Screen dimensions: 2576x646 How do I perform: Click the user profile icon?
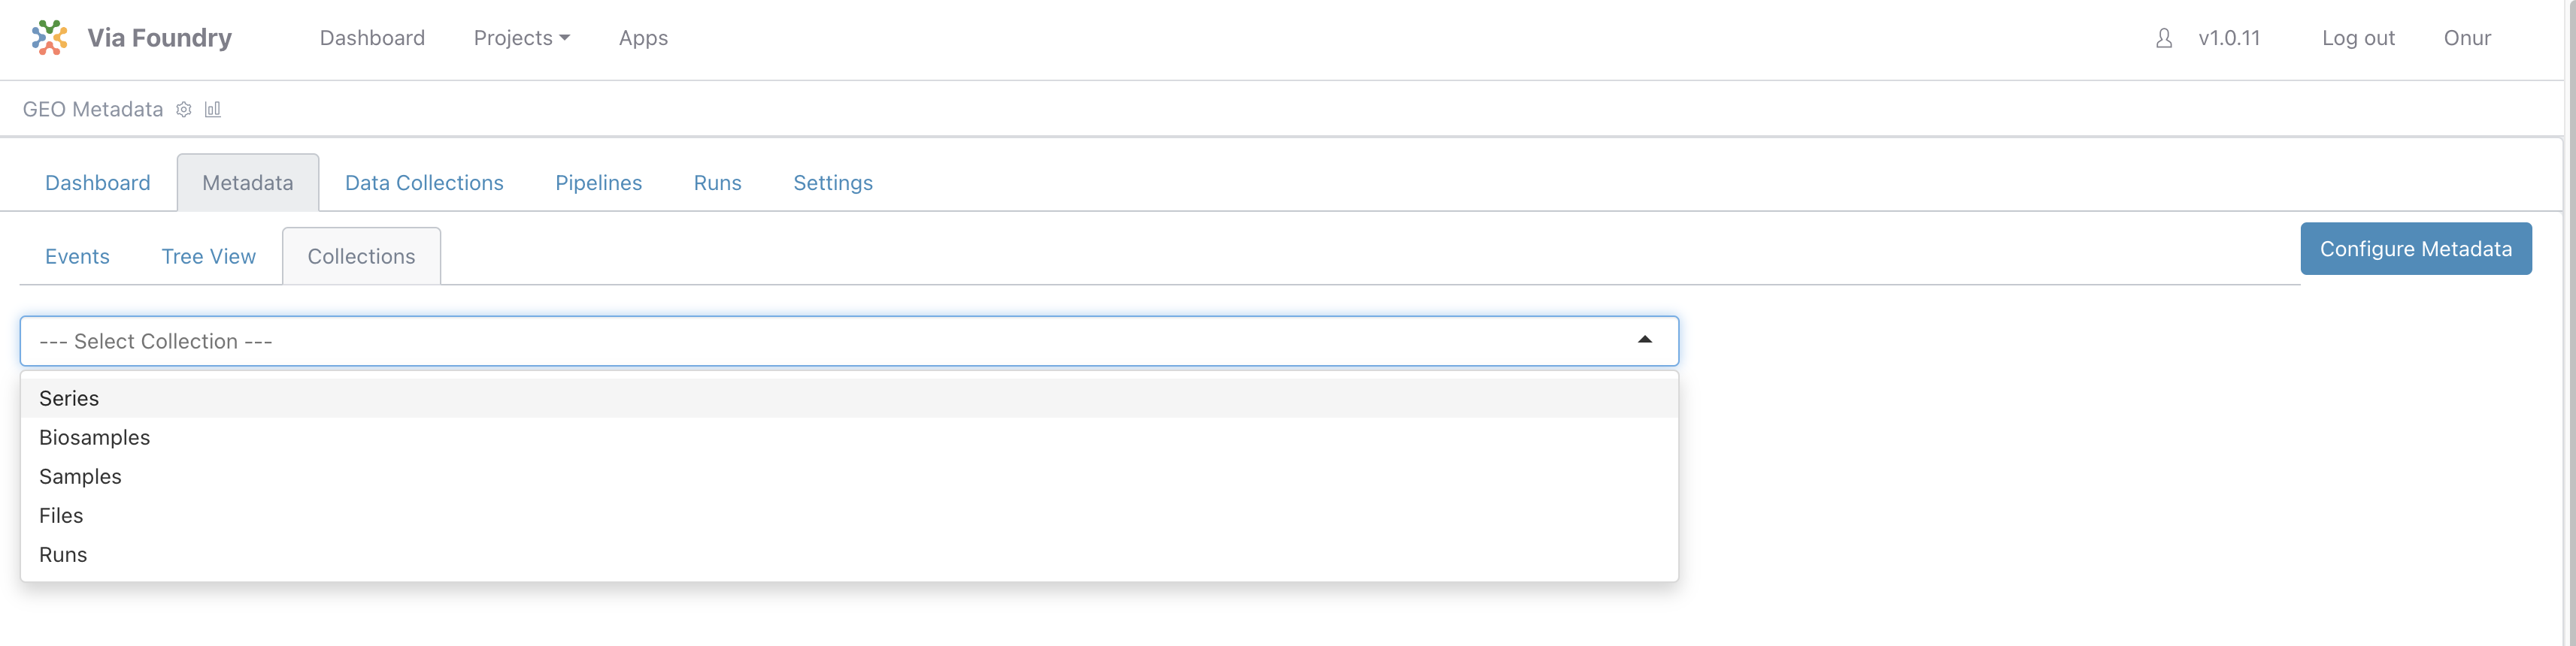2164,38
